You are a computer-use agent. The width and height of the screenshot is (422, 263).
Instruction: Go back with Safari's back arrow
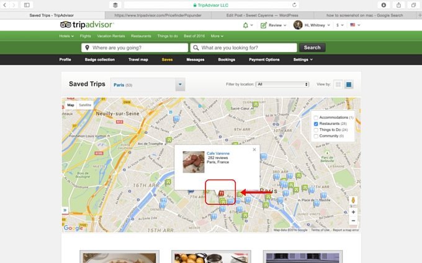4,5
